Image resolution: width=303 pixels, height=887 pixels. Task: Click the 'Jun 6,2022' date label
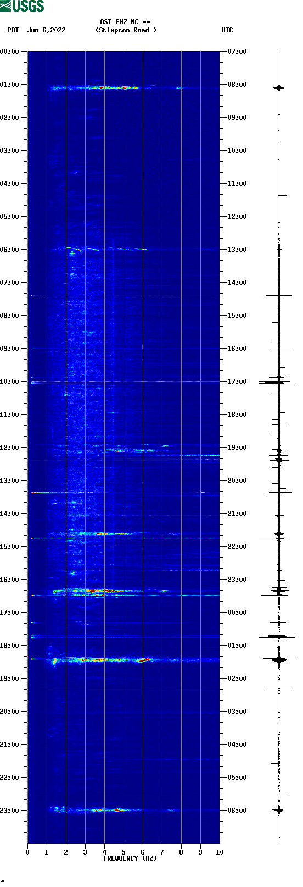(x=47, y=30)
